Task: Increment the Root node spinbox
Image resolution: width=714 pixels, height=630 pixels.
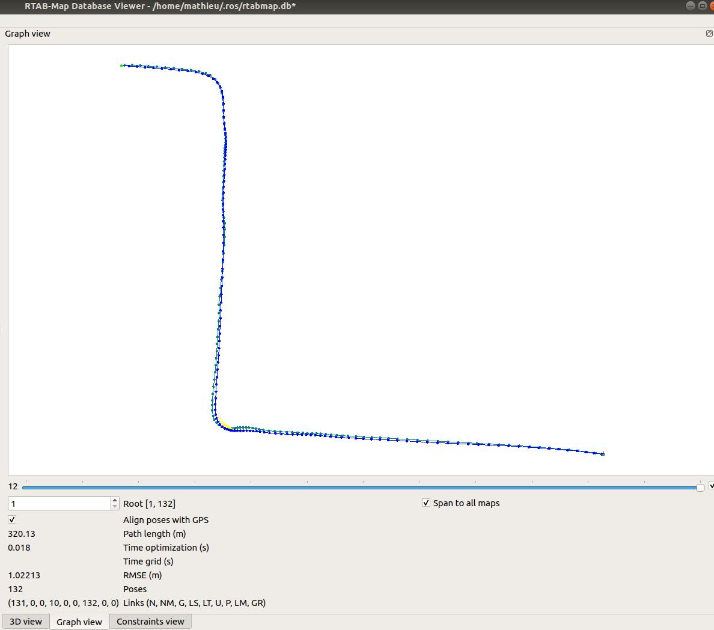Action: (115, 500)
